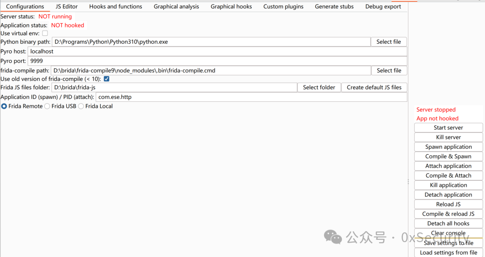The image size is (485, 257).
Task: Go to the Graphical analysis tab
Action: [176, 7]
